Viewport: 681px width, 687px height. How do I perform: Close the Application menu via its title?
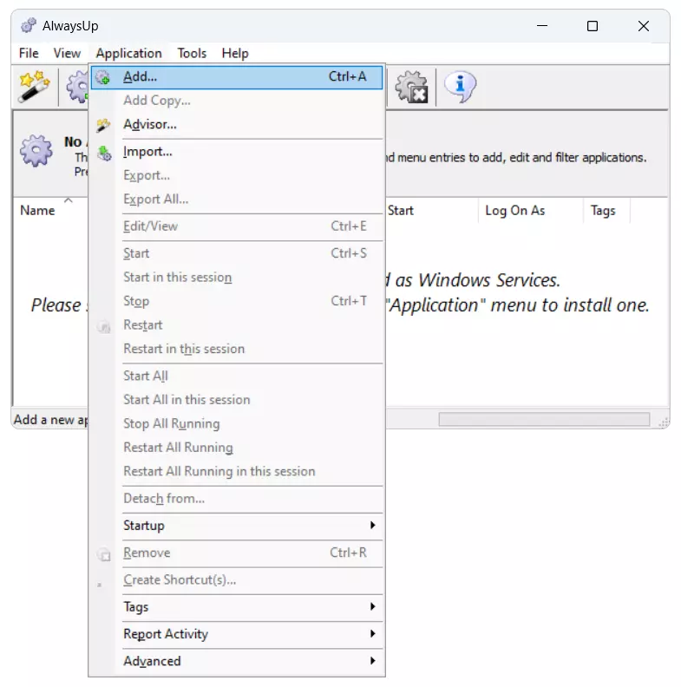coord(129,54)
